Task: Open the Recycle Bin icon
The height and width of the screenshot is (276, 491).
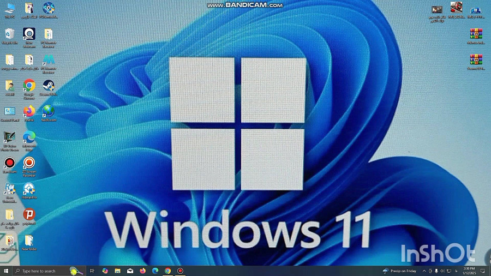Action: tap(10, 37)
